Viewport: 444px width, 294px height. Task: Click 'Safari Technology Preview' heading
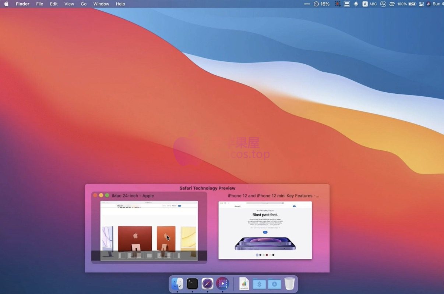click(x=207, y=188)
